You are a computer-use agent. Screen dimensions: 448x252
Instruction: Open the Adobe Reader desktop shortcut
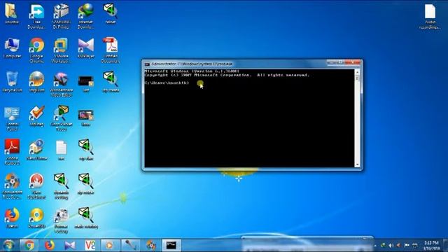(x=12, y=153)
